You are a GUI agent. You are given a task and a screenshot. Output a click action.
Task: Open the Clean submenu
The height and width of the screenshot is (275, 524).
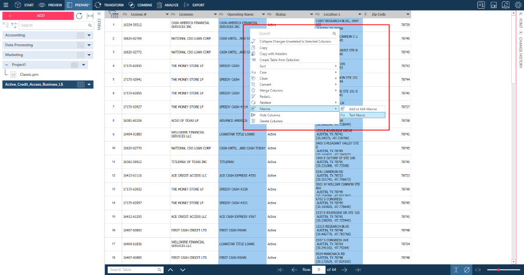(x=295, y=78)
